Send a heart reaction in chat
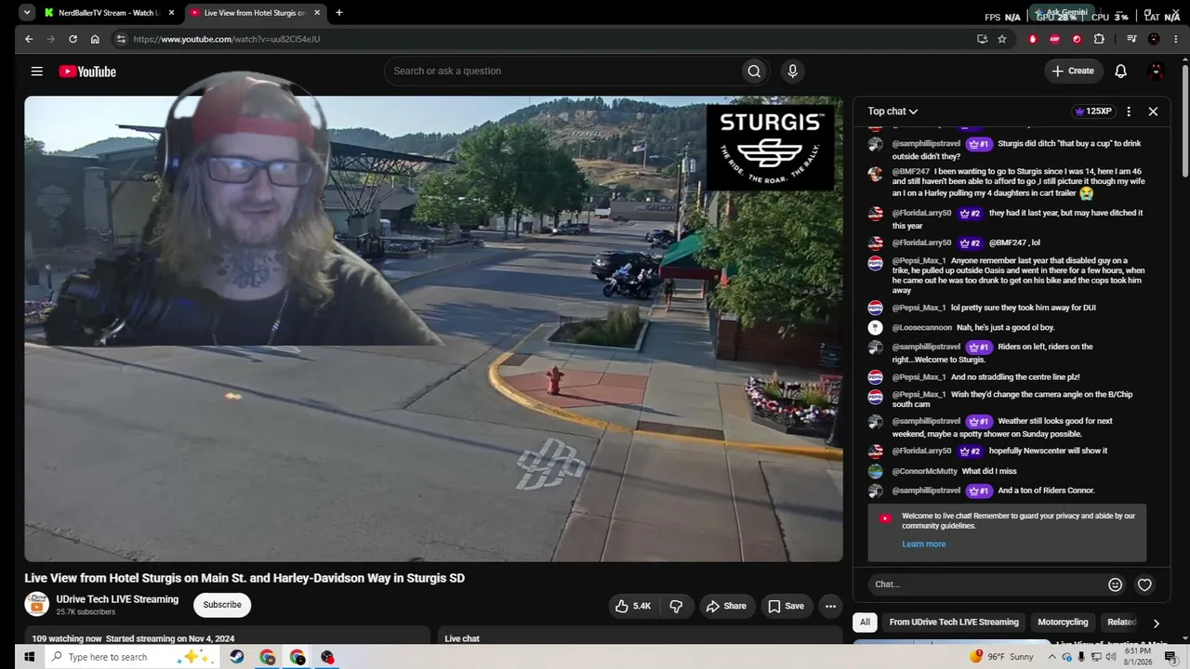 [1144, 584]
